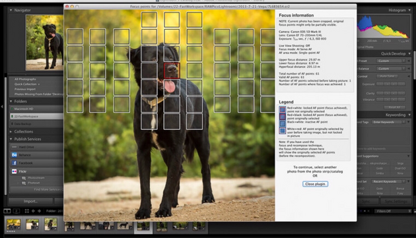
Task: Select the Macintosh HD volume
Action: click(x=36, y=109)
